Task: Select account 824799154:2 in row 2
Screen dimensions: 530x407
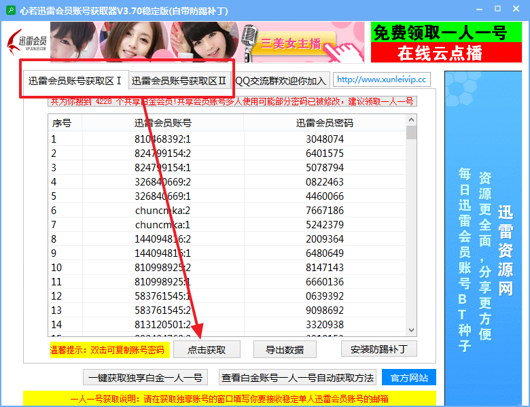Action: pos(162,153)
